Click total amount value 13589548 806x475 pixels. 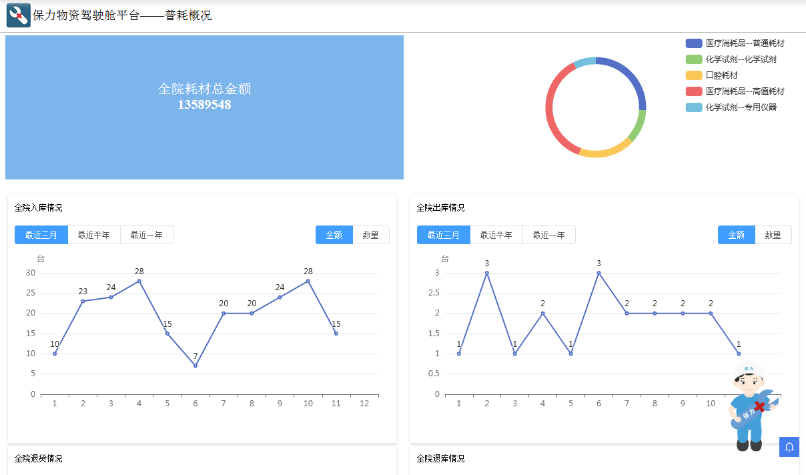204,105
